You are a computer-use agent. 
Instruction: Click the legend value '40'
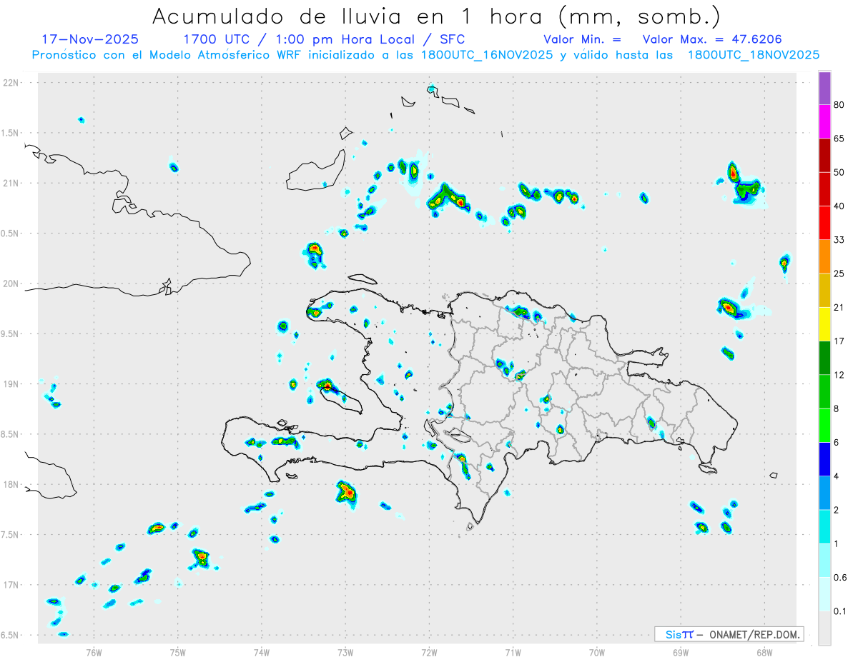click(839, 206)
